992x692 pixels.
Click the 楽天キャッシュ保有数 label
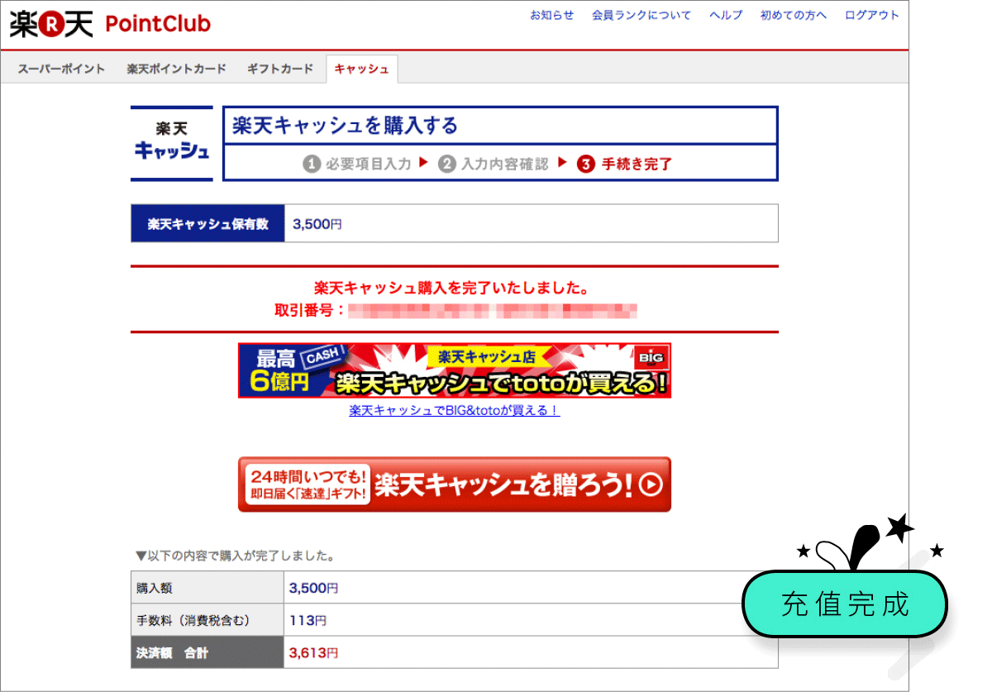tap(207, 223)
